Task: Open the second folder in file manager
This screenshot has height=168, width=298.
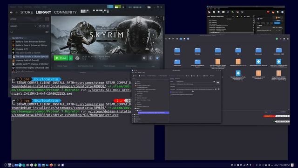Action: click(x=197, y=51)
